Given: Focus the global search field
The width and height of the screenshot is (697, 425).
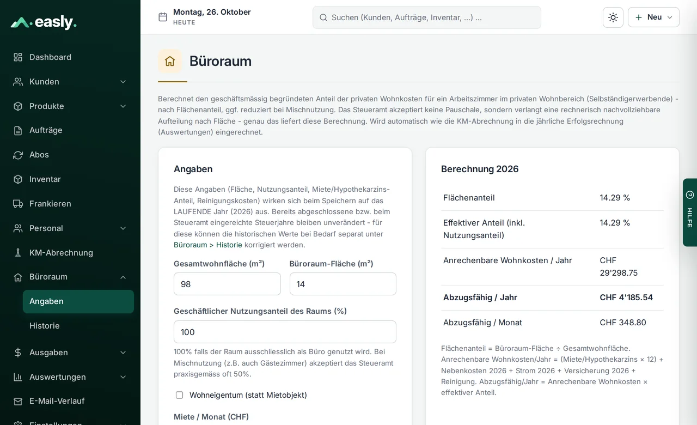Looking at the screenshot, I should (x=427, y=17).
